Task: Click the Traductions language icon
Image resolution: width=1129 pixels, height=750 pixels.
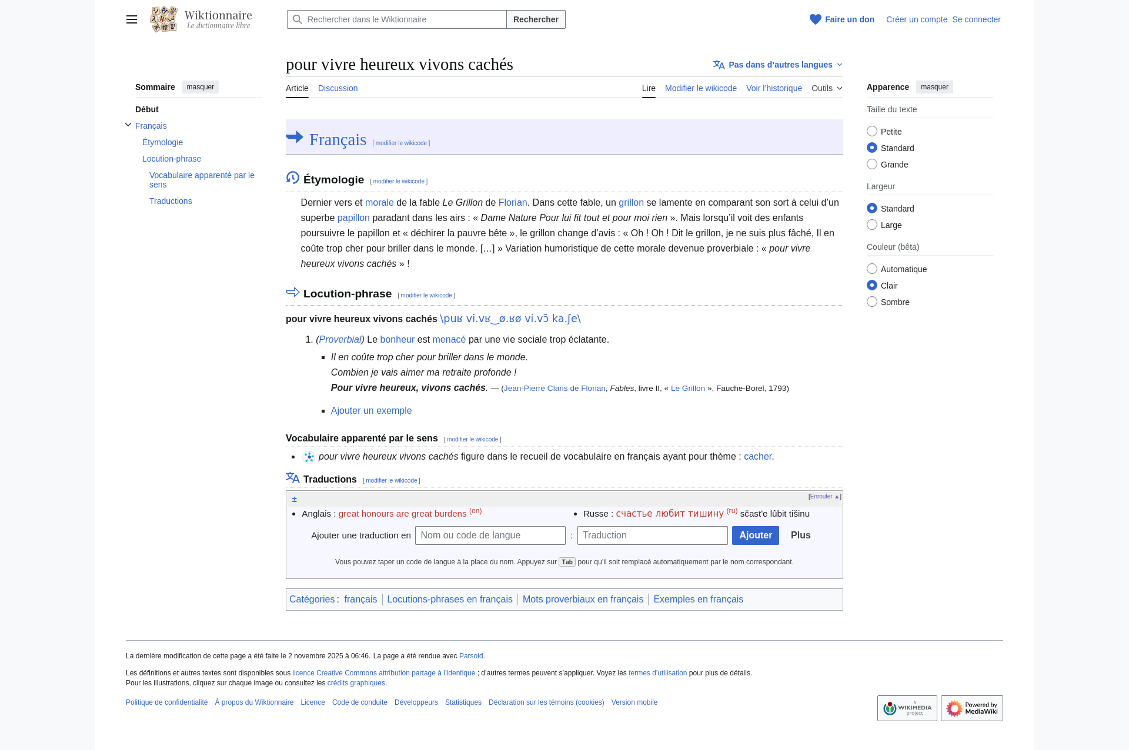Action: click(x=293, y=478)
